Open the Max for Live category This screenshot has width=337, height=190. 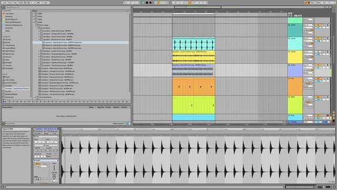pyautogui.click(x=9, y=54)
